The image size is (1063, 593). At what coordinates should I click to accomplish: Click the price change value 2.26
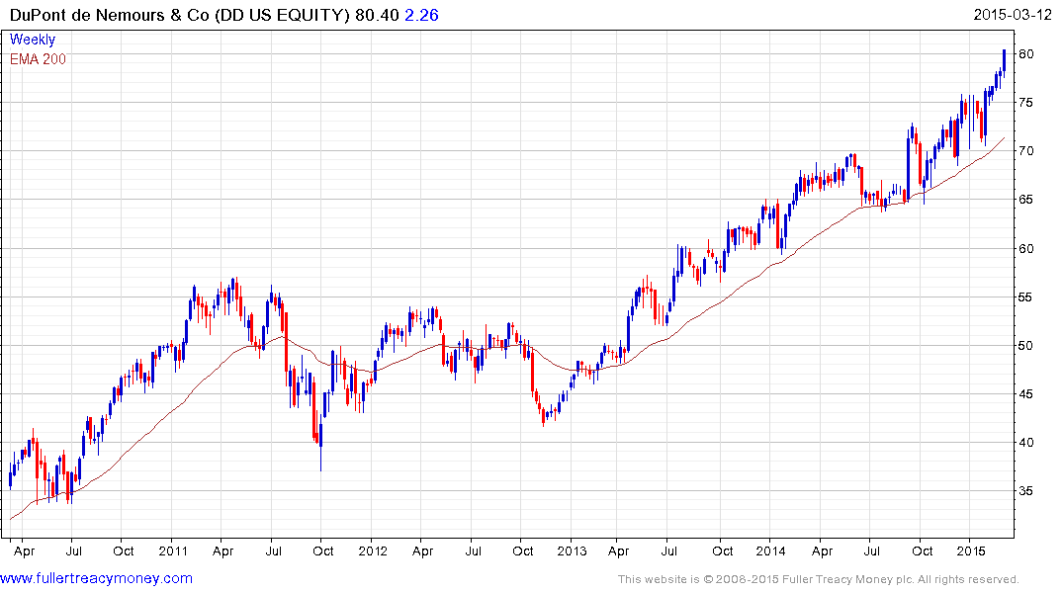[421, 15]
